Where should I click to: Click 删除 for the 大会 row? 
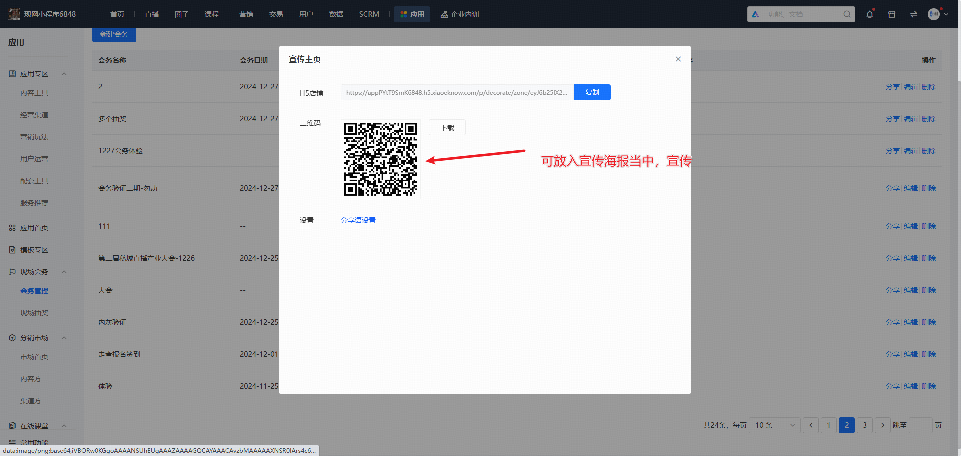[x=929, y=290]
